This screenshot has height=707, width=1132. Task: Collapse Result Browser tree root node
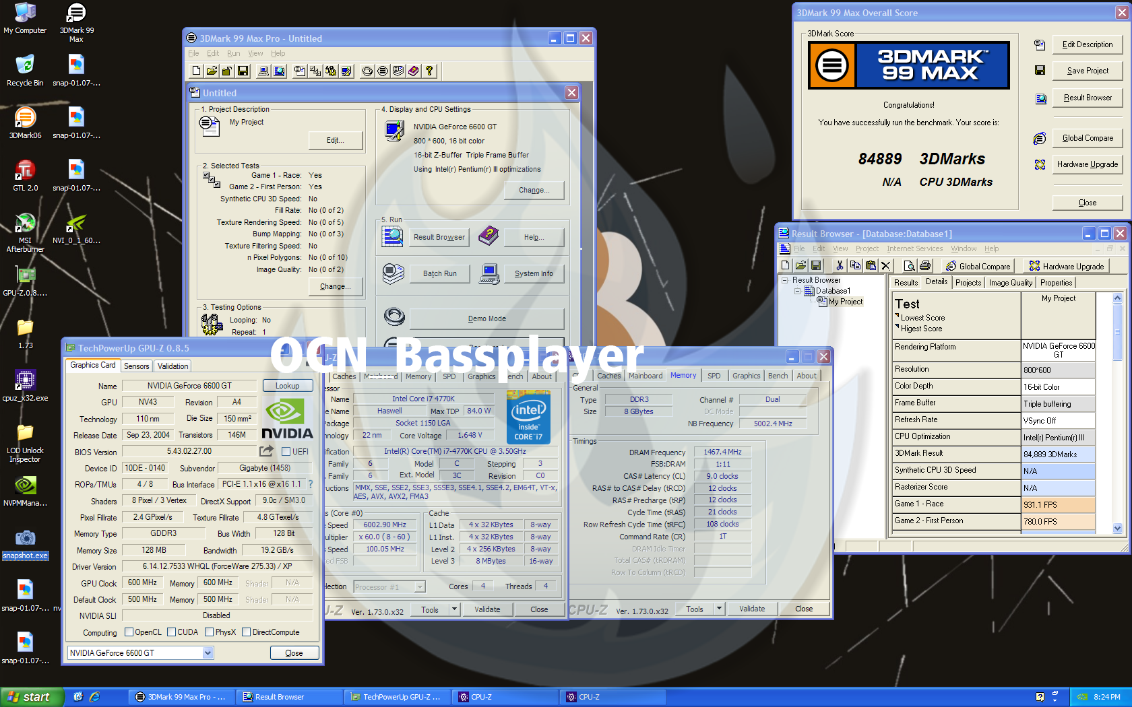pyautogui.click(x=785, y=280)
